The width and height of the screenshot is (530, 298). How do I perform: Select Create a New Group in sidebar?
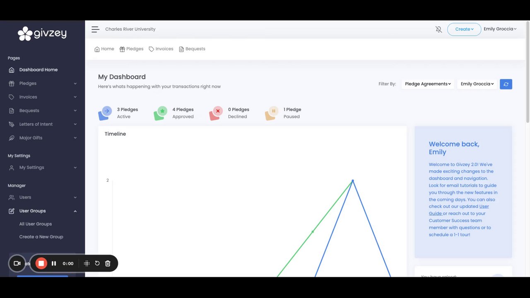(x=41, y=237)
